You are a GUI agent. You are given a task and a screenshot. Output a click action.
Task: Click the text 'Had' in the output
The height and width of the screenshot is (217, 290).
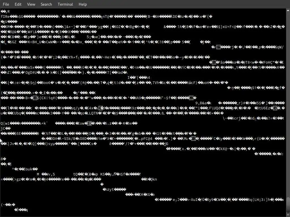pos(120,73)
